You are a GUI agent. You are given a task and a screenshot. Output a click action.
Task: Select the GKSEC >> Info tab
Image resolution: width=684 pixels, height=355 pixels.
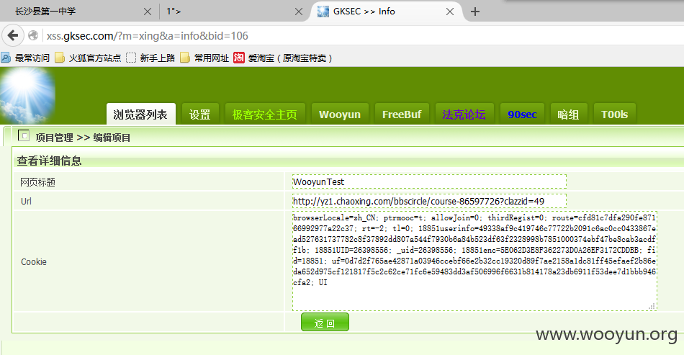pos(386,12)
